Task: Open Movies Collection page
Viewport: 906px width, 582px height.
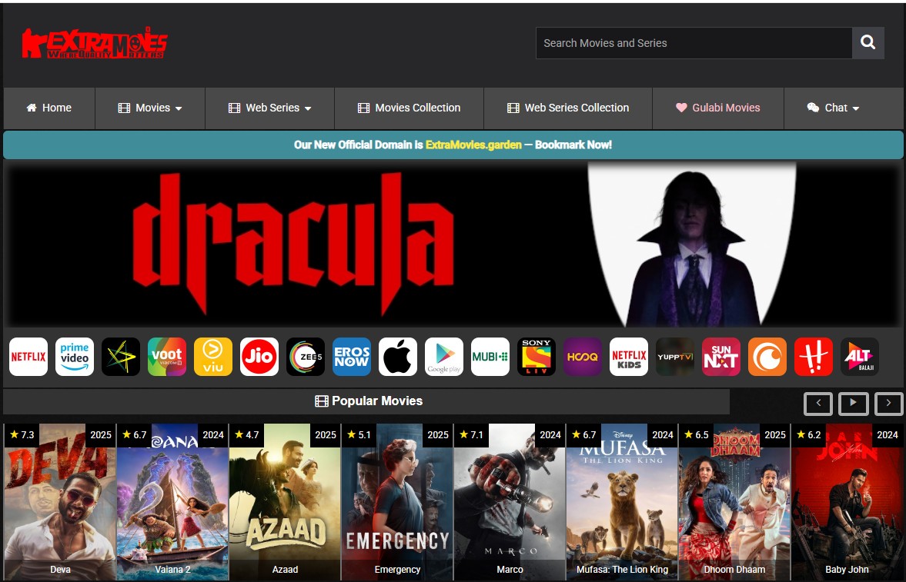Action: pyautogui.click(x=409, y=108)
